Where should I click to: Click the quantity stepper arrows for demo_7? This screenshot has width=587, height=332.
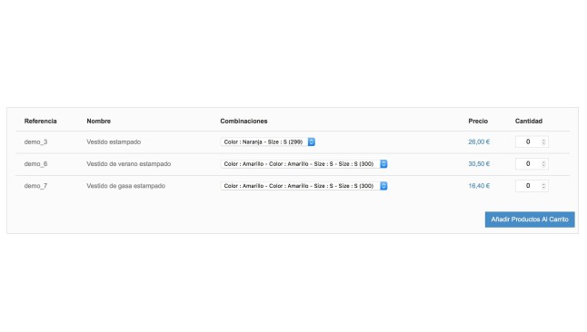(543, 186)
